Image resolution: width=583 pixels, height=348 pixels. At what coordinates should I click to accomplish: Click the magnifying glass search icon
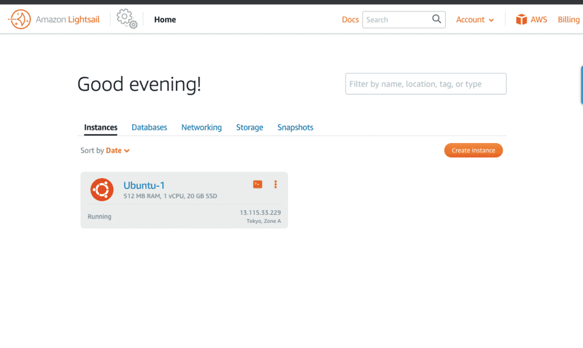coord(437,19)
